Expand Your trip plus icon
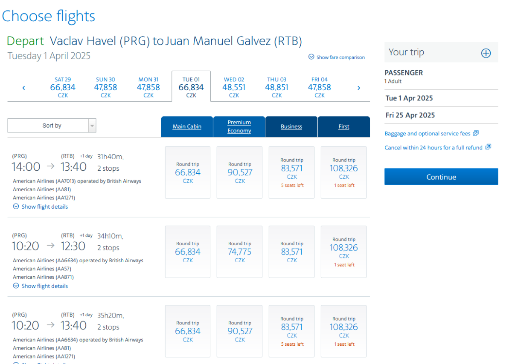 [x=486, y=53]
